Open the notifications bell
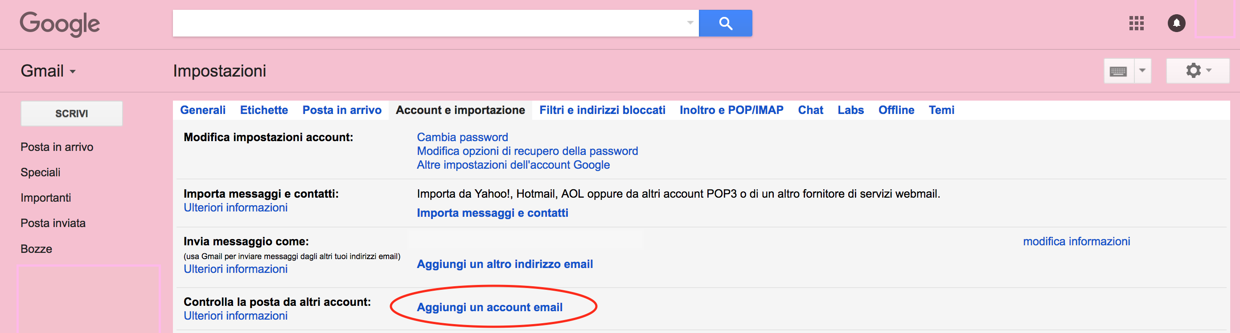The width and height of the screenshot is (1240, 333). pyautogui.click(x=1176, y=23)
